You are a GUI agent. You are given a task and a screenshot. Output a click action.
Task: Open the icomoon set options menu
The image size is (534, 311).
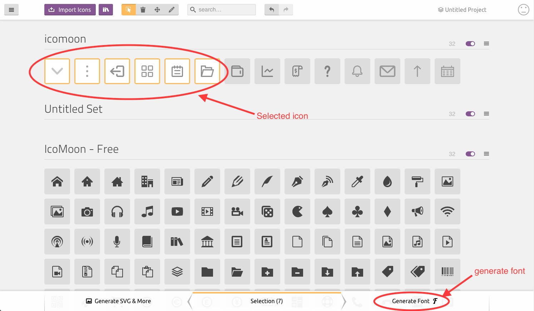click(486, 44)
